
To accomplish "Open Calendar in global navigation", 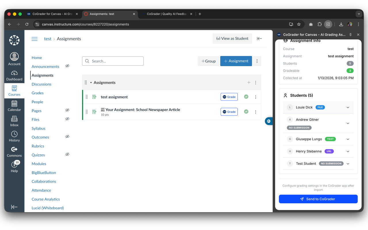I will point(14,106).
